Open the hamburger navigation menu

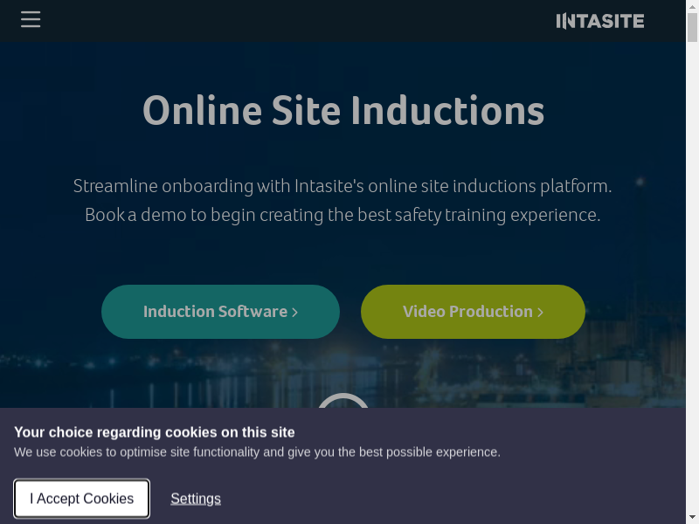[31, 19]
